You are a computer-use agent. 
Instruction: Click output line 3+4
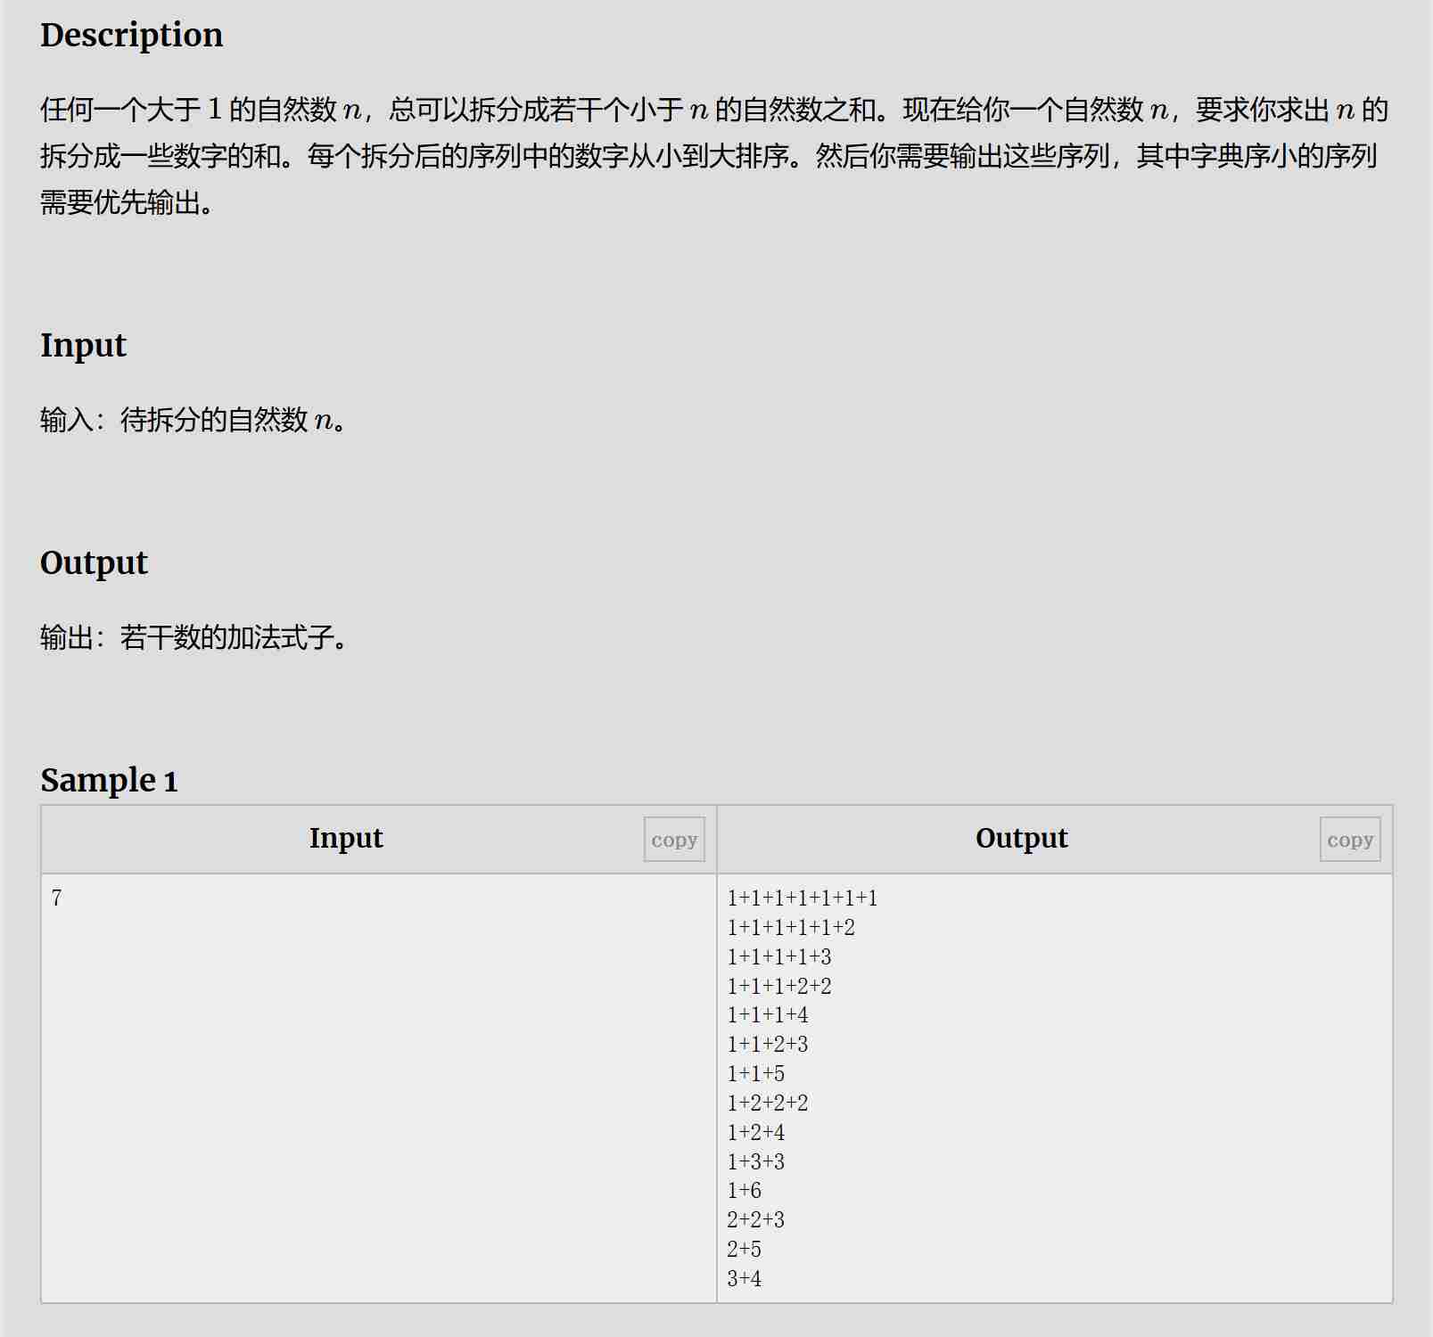tap(745, 1279)
